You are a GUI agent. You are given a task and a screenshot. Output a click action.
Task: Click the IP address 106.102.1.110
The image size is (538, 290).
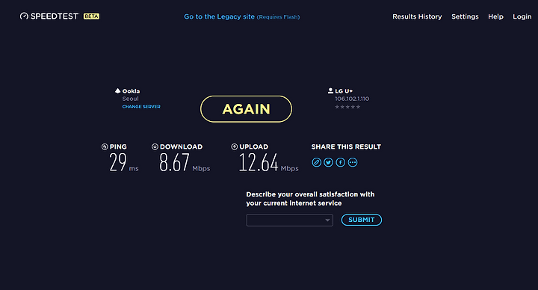(x=352, y=99)
